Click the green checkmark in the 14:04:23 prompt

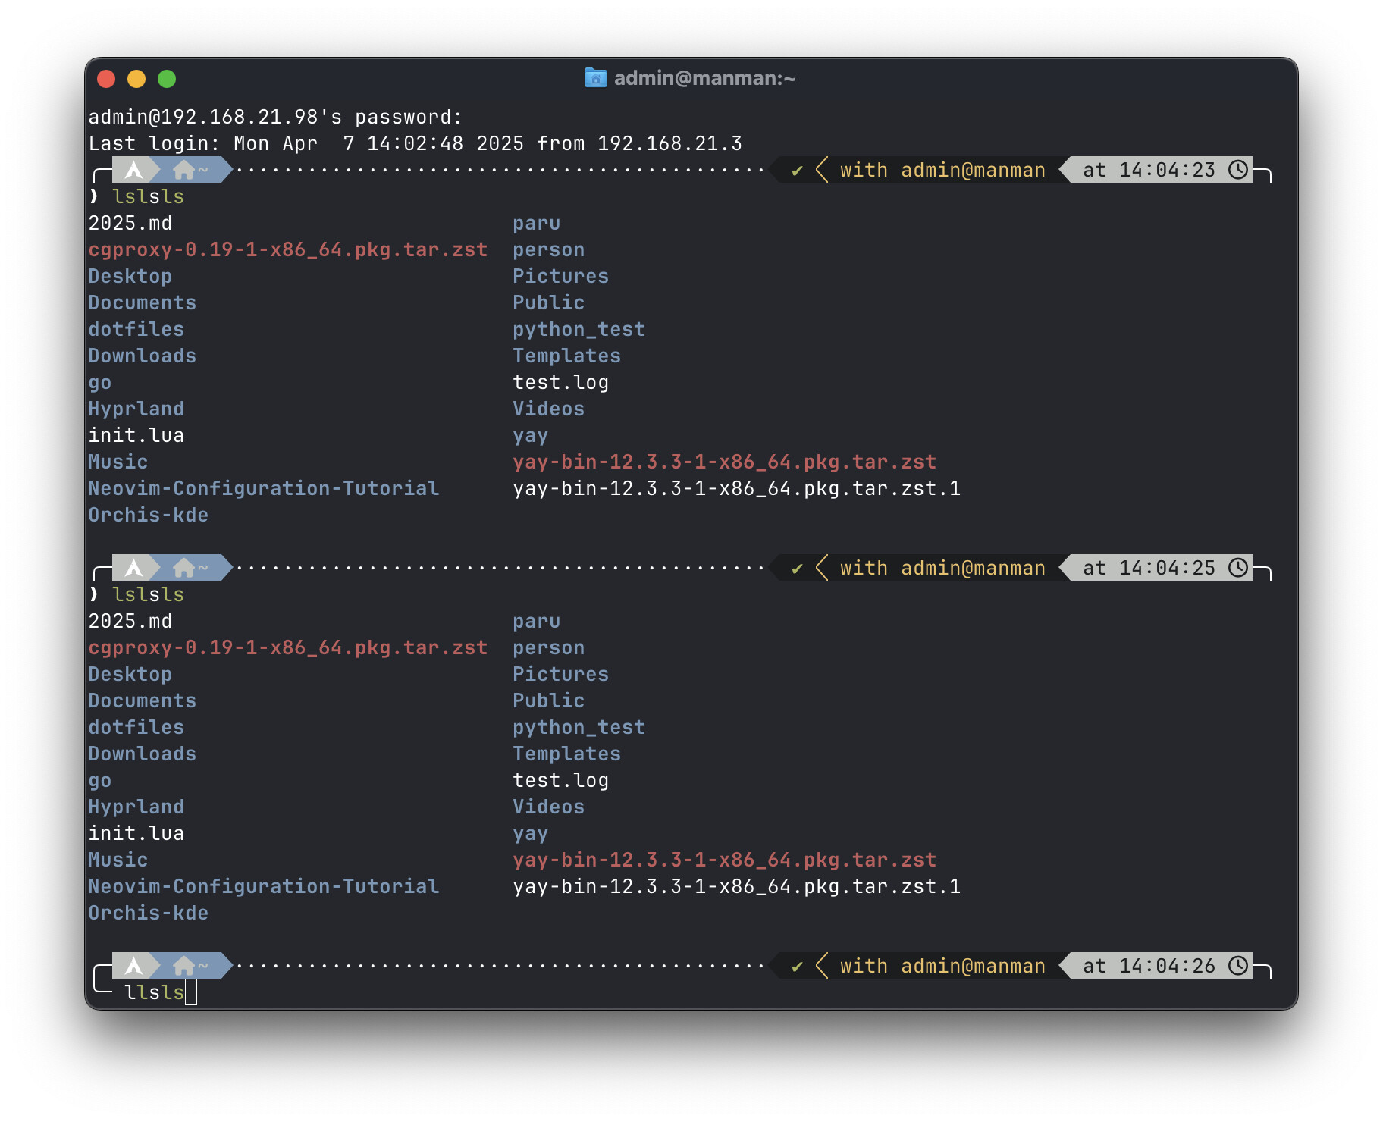coord(797,171)
